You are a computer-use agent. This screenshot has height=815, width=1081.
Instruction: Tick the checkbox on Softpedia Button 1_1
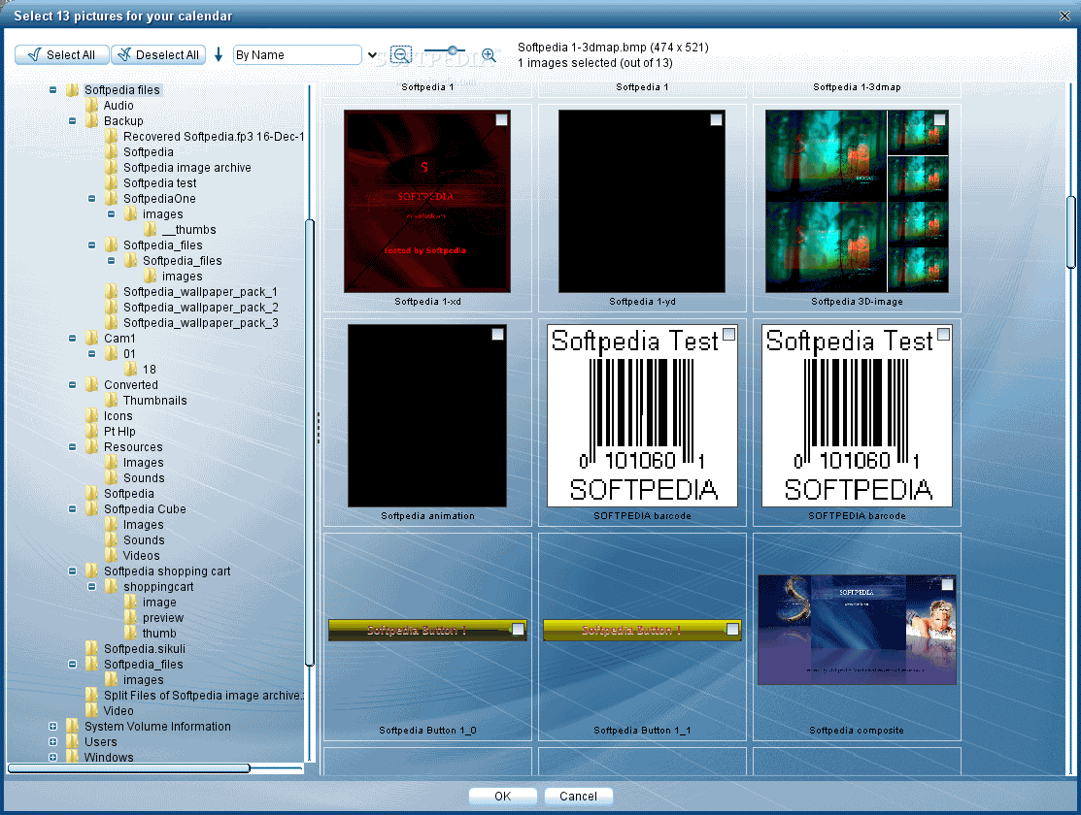coord(732,629)
